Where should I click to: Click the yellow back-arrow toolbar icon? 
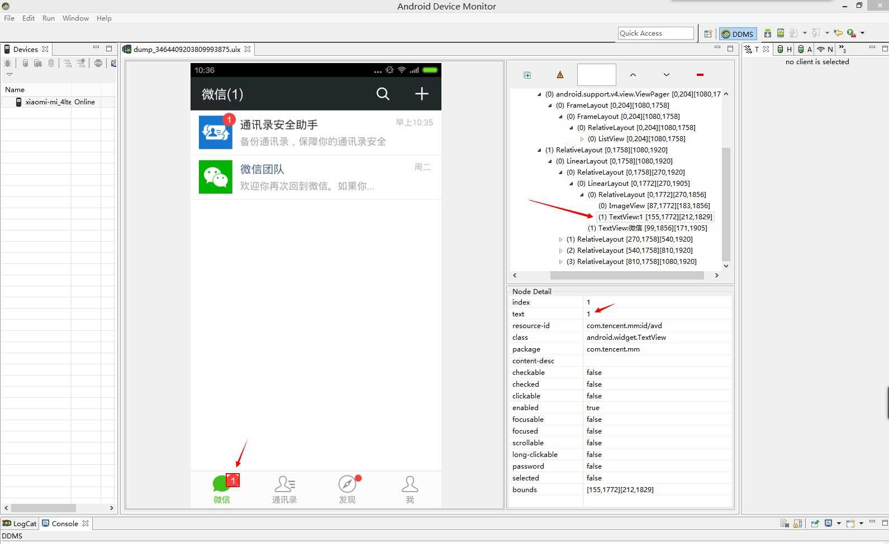coord(838,33)
